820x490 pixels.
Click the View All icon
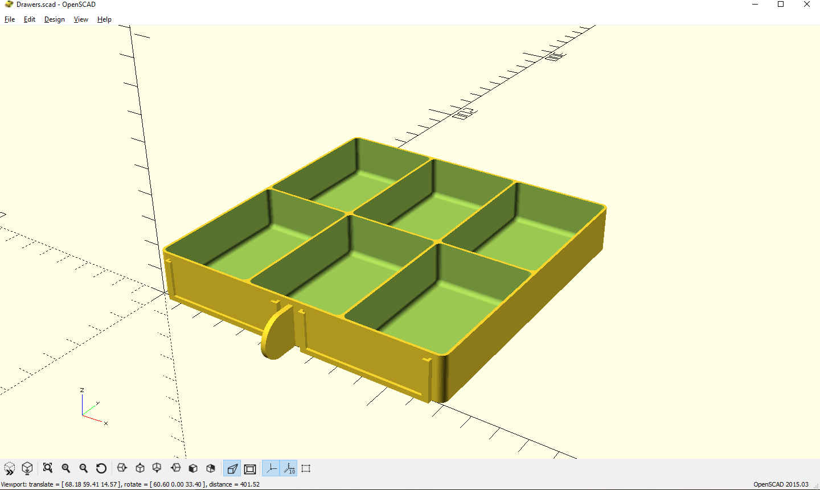click(x=48, y=468)
